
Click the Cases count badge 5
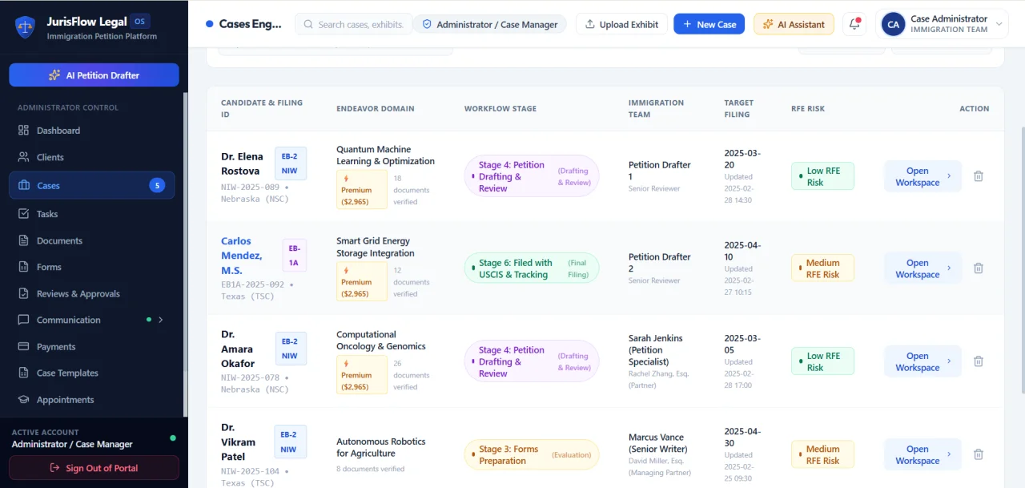point(158,185)
